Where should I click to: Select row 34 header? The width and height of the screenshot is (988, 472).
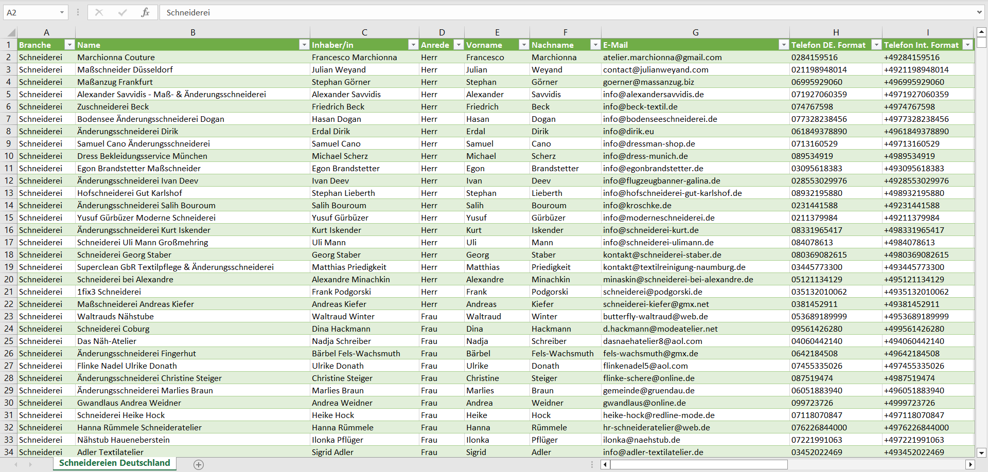pyautogui.click(x=9, y=452)
